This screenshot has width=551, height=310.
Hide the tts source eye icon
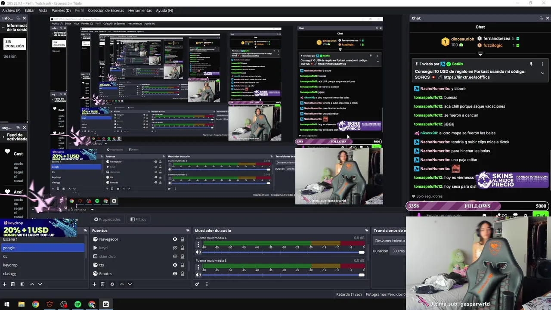pos(175,265)
